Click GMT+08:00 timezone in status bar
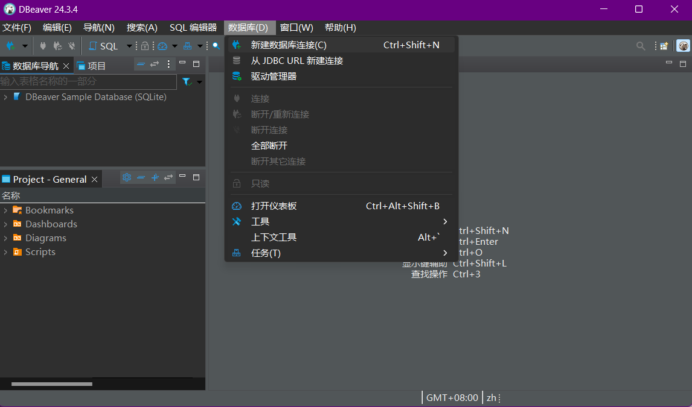This screenshot has width=692, height=407. coord(452,398)
